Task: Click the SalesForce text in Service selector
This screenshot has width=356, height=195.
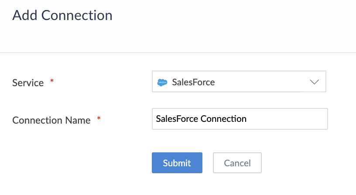Action: [193, 82]
